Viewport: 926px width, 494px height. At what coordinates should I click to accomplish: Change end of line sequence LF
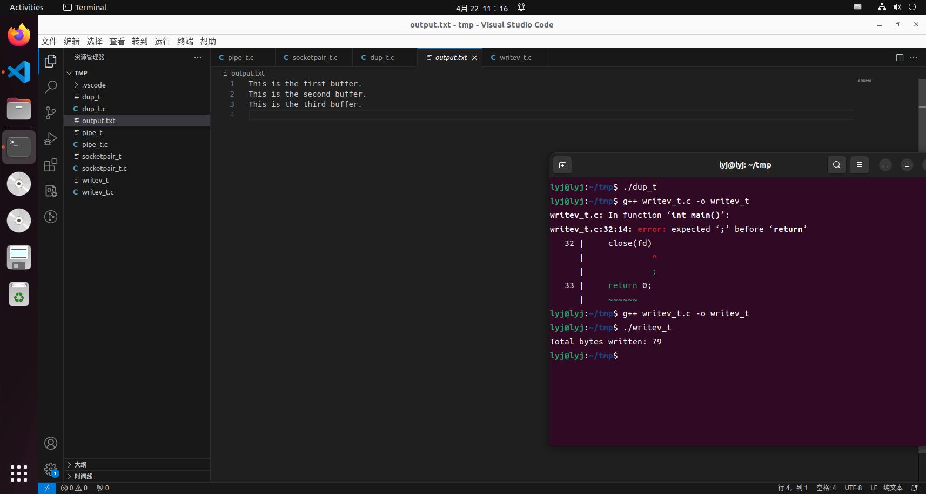(874, 488)
